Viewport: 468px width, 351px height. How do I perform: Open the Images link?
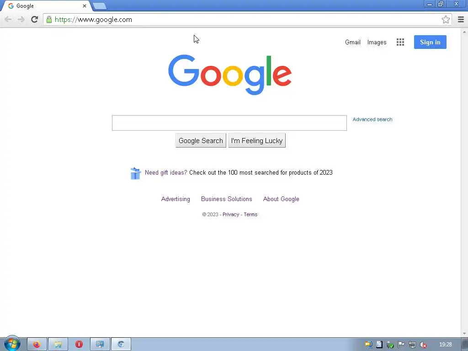[377, 43]
